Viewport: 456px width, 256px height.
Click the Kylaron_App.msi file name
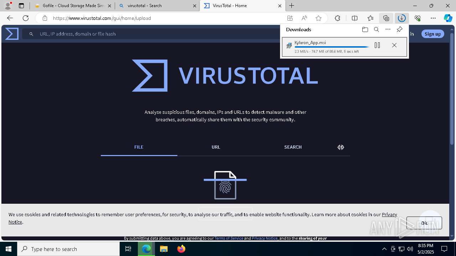tap(310, 43)
